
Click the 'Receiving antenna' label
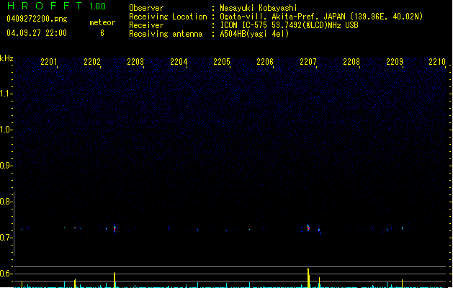click(x=166, y=34)
